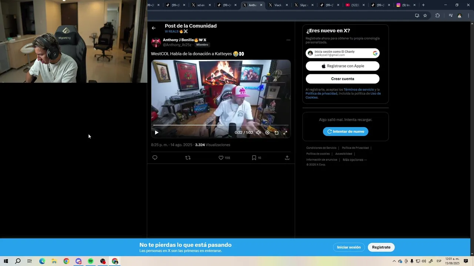474x266 pixels.
Task: Open Accesibilidad footer link
Action: tap(344, 154)
